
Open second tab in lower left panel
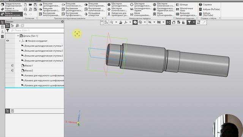13,111
